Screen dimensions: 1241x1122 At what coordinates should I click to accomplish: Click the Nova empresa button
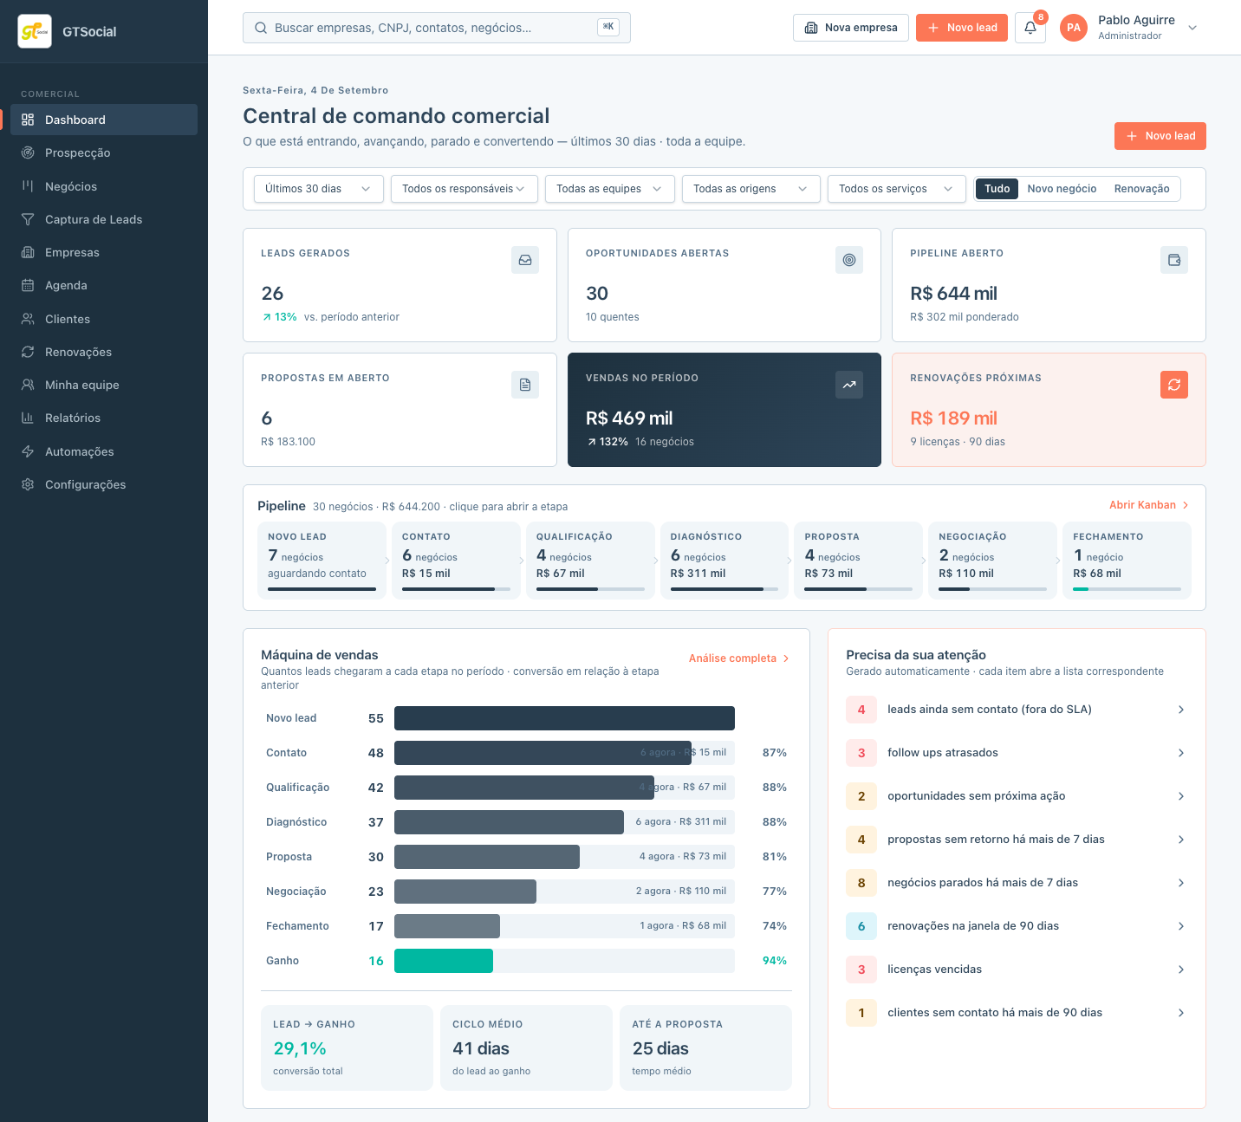[x=851, y=28]
